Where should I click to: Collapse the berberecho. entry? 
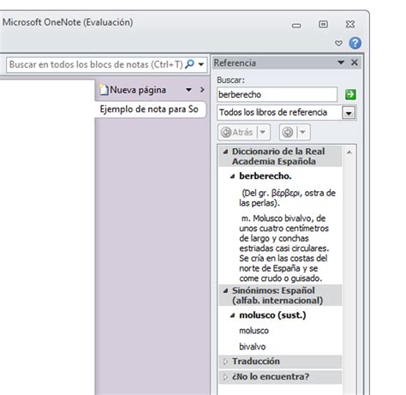pos(232,177)
